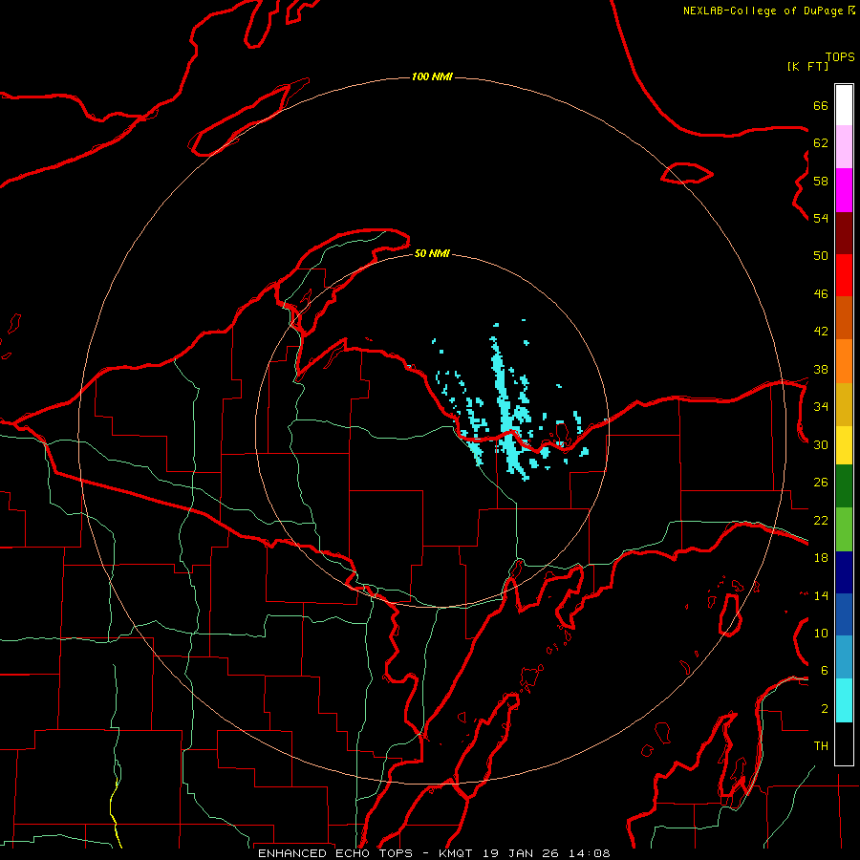This screenshot has width=860, height=860.
Task: Click the '38' legend value label
Action: pyautogui.click(x=821, y=370)
